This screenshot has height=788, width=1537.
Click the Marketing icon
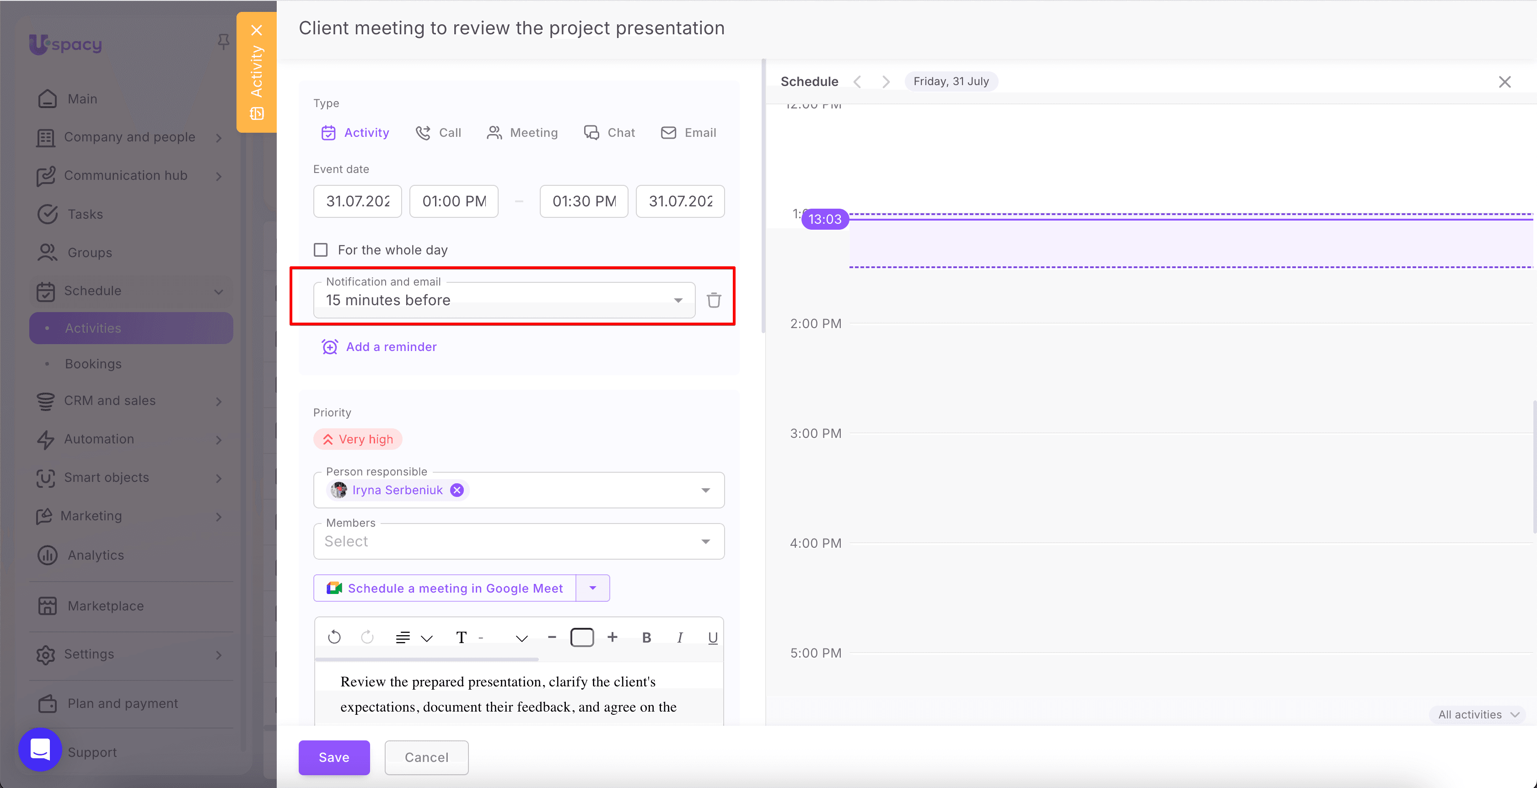[44, 516]
